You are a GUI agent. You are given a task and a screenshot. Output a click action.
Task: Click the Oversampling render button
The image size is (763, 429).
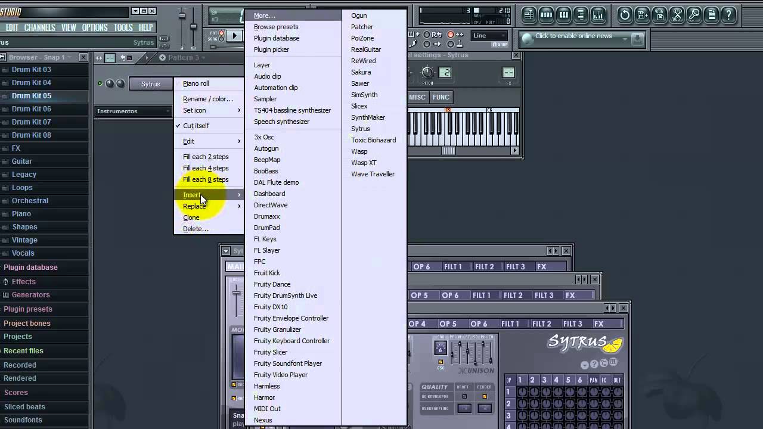[x=485, y=408]
